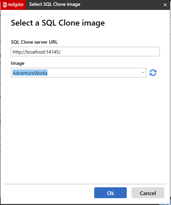Place cursor after http://localhost:14145/ text

click(61, 52)
